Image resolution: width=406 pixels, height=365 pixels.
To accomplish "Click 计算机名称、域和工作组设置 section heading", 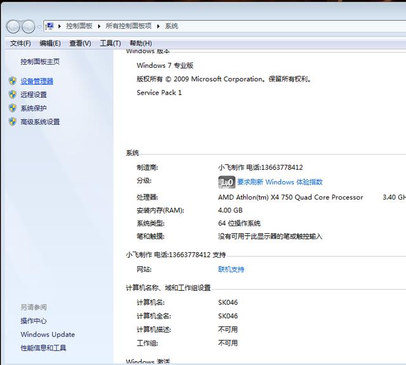I will pyautogui.click(x=168, y=288).
